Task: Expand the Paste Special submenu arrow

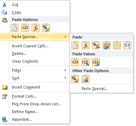Action: (65, 37)
